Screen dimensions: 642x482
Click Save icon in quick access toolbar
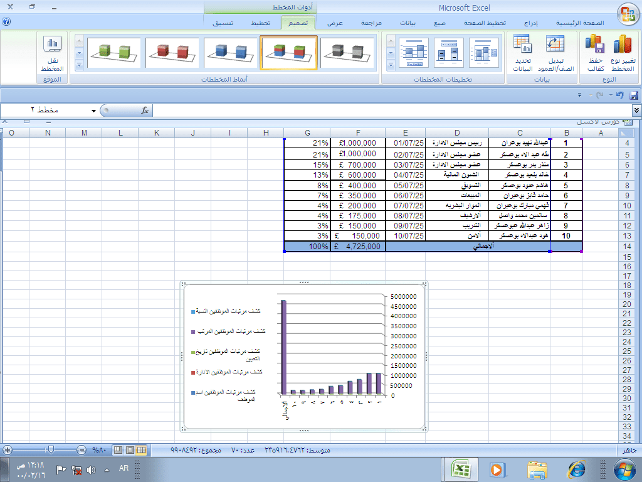point(633,95)
